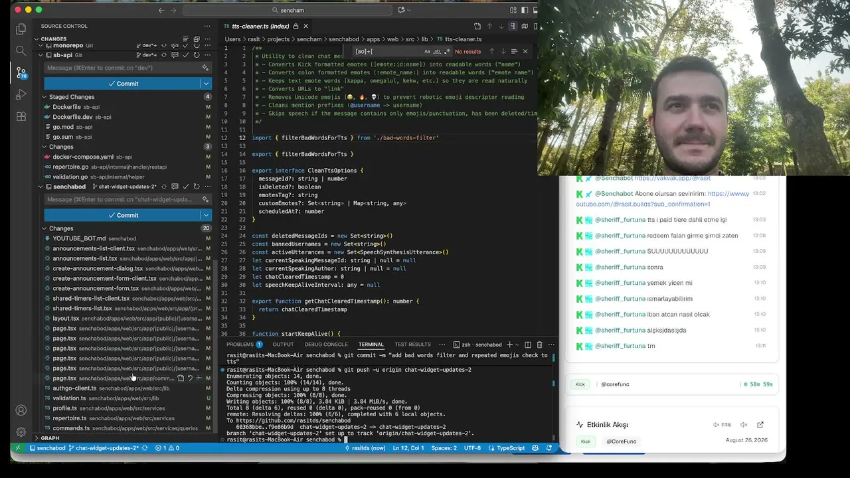
Task: Click the navigate forward arrow in the title bar
Action: pyautogui.click(x=174, y=10)
